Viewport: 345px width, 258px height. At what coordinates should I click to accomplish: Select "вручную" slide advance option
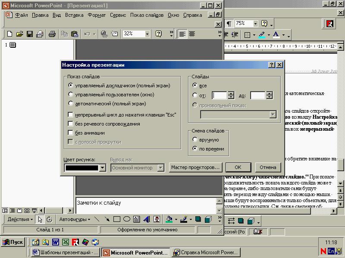click(x=195, y=139)
